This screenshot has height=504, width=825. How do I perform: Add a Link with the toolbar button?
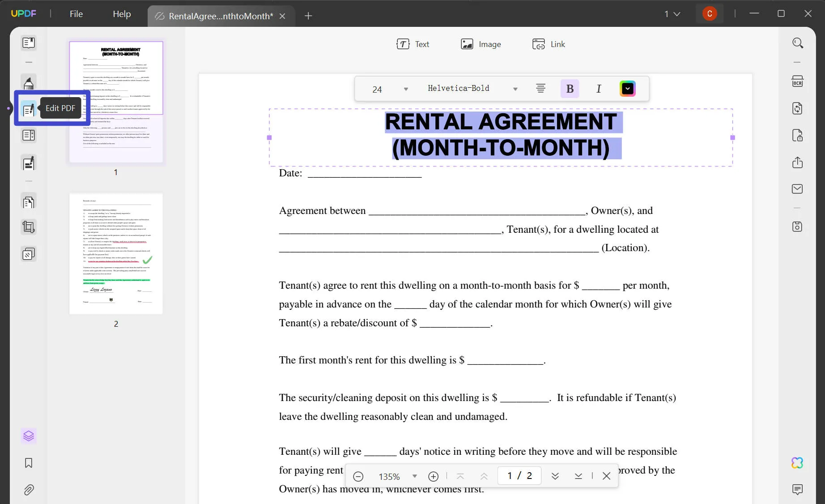click(x=549, y=44)
